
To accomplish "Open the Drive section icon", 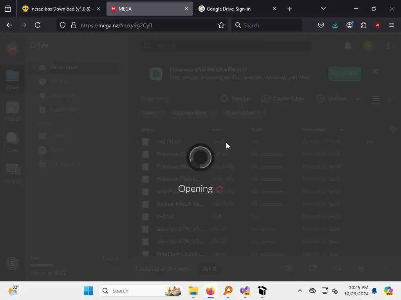I will tap(13, 80).
